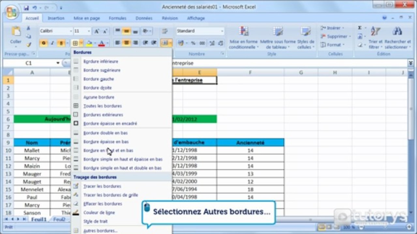This screenshot has width=417, height=234.
Task: Increase font size with large A icon
Action: pos(97,31)
